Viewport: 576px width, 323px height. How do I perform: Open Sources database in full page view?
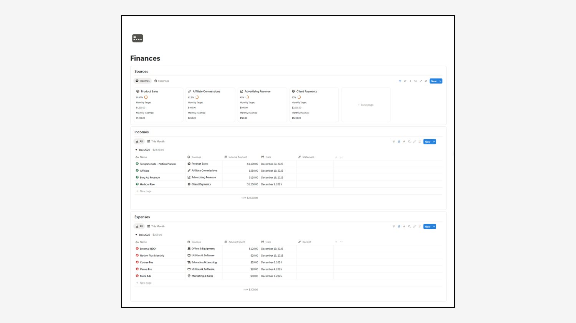421,81
